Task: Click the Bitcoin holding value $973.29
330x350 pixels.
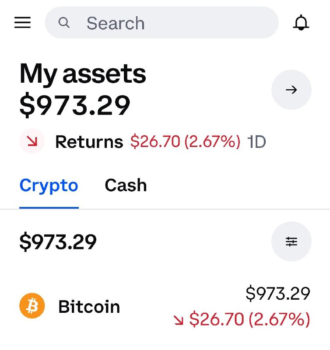Action: 278,293
